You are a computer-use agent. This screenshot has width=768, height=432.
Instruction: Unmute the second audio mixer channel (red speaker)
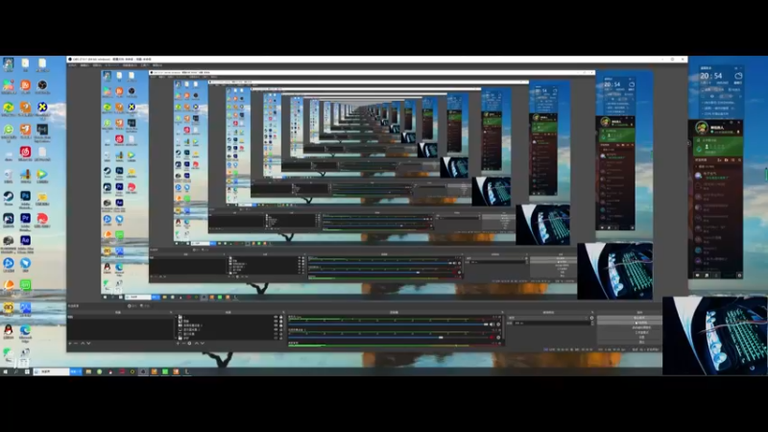tap(492, 338)
